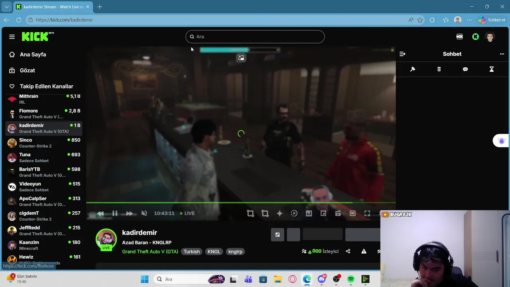Open cigdemT channel in the sidebar
510x287 pixels.
coord(44,216)
